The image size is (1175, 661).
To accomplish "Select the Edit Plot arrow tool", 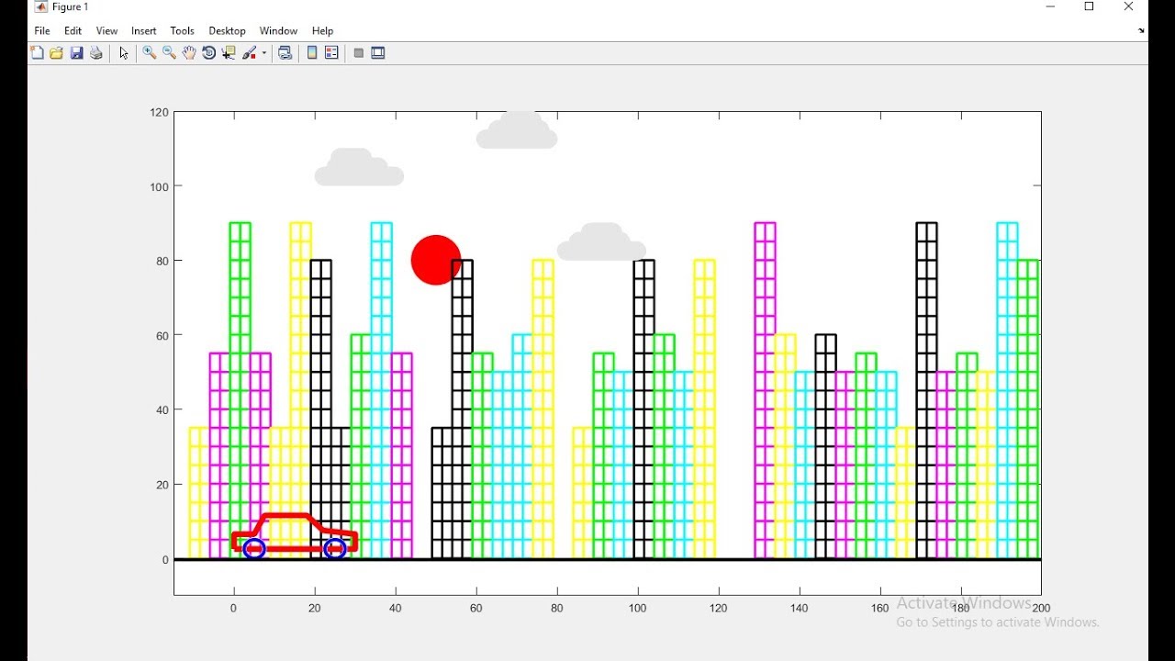I will [x=124, y=53].
